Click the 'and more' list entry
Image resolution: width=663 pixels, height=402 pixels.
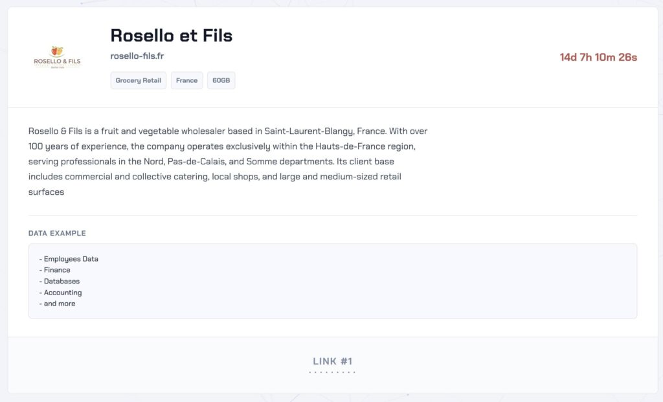pyautogui.click(x=57, y=304)
